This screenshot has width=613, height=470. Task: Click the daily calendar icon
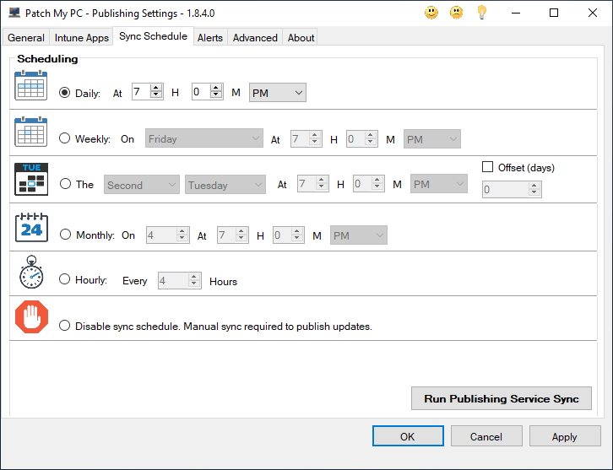coord(31,85)
